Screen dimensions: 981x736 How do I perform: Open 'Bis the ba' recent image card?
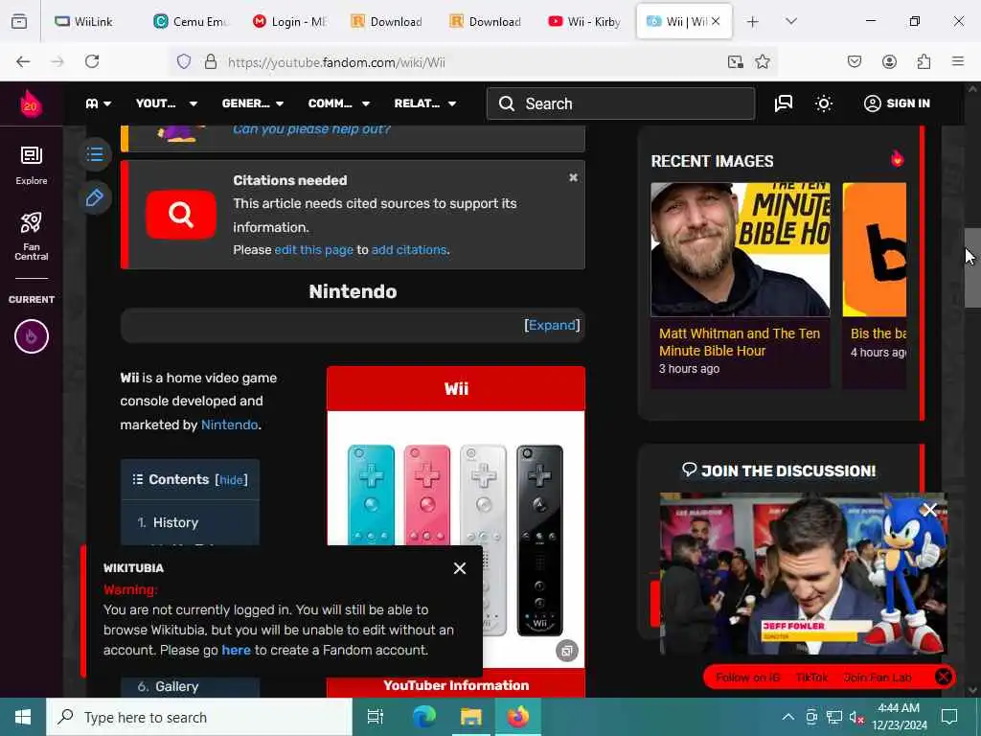[x=874, y=286]
